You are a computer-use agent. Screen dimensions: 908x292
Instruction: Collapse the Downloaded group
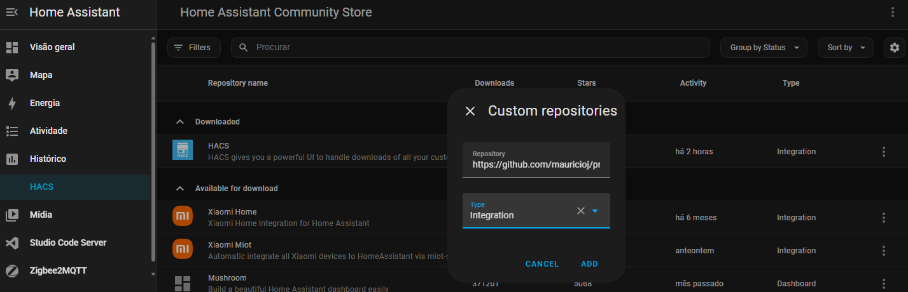(180, 121)
